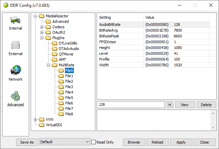Select the Advanced gears icon
The image size is (219, 149).
[x=15, y=96]
